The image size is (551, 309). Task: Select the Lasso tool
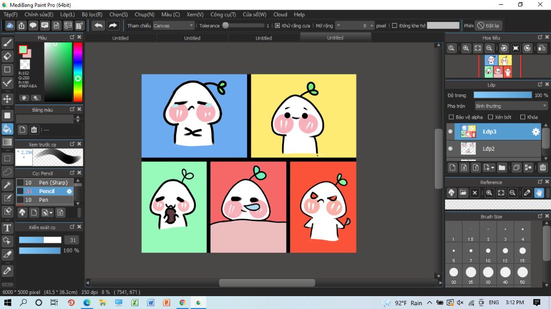click(8, 172)
